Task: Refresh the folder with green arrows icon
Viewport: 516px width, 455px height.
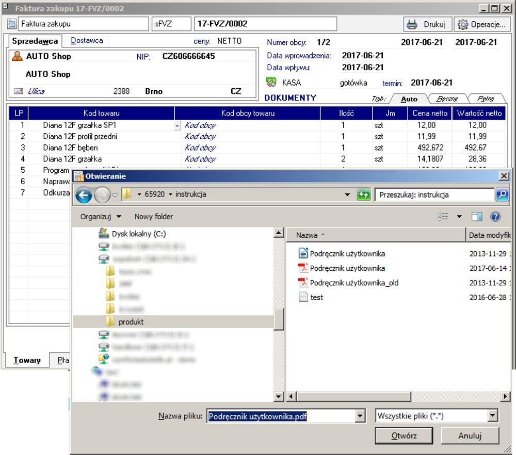Action: pyautogui.click(x=364, y=194)
